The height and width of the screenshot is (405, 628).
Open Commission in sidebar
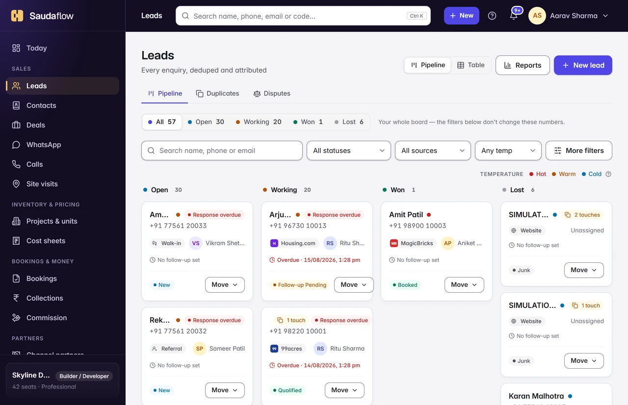62,318
